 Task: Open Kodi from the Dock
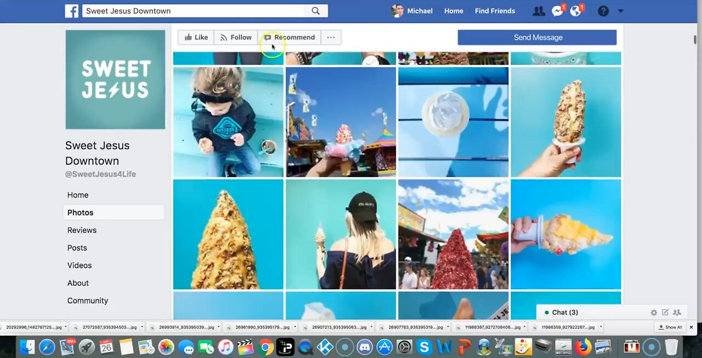325,347
